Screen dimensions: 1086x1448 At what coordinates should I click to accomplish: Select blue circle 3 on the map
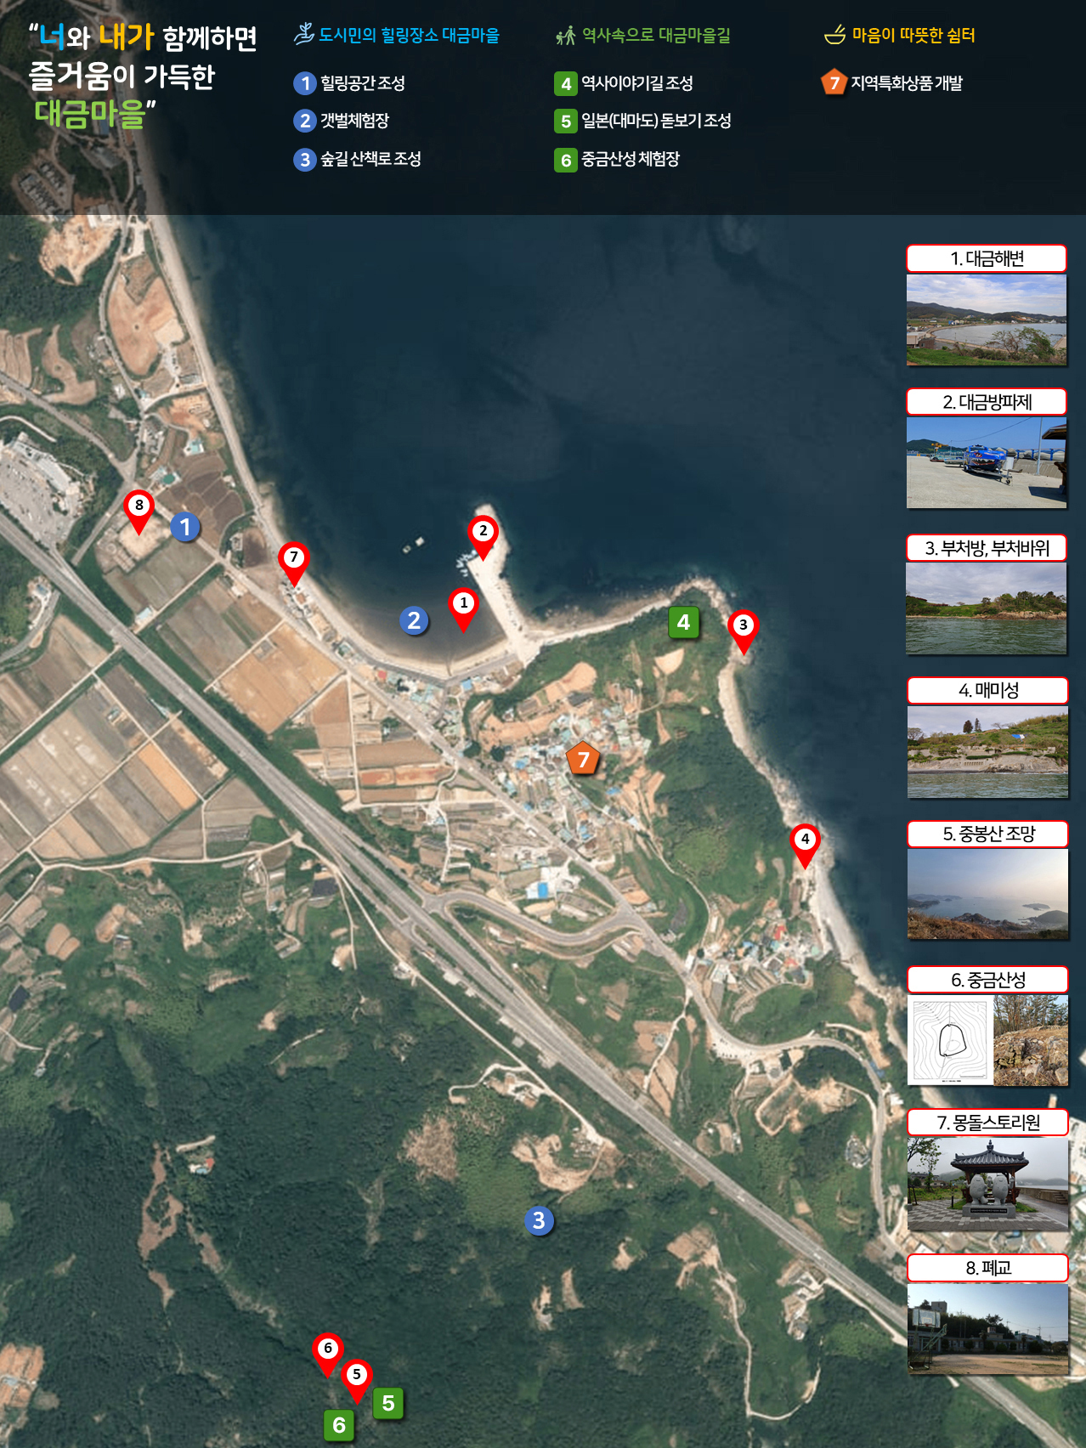(539, 1221)
